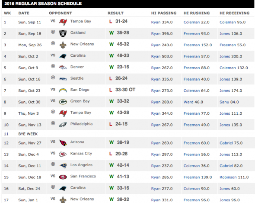Click the Seattle Seahawks logo
This screenshot has height=203, width=255.
[63, 79]
